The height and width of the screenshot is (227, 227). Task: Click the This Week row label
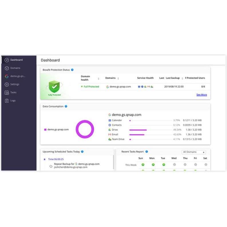click(131, 165)
